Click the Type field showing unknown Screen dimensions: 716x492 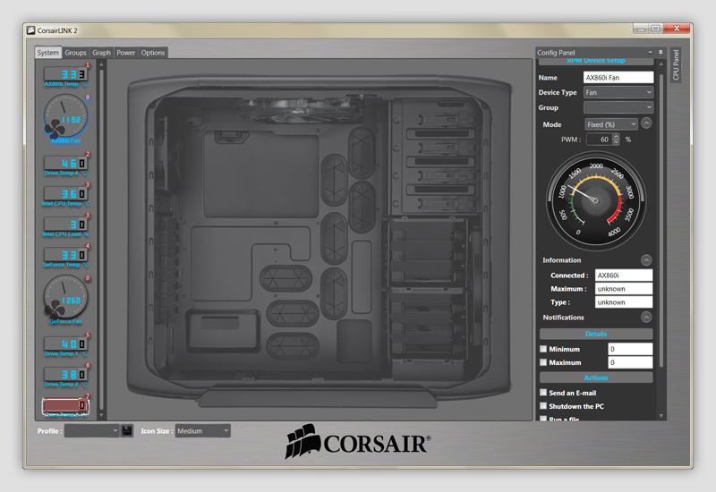tap(624, 302)
